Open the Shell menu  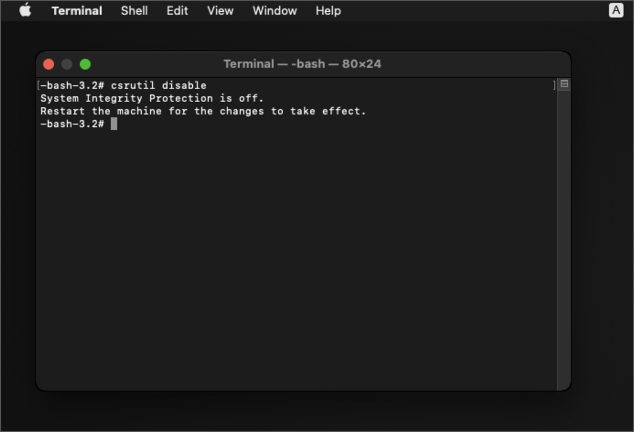click(x=134, y=10)
